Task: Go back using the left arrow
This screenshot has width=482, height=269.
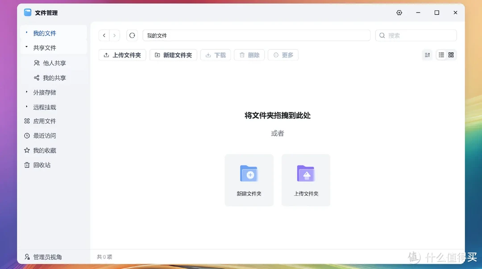Action: coord(104,35)
